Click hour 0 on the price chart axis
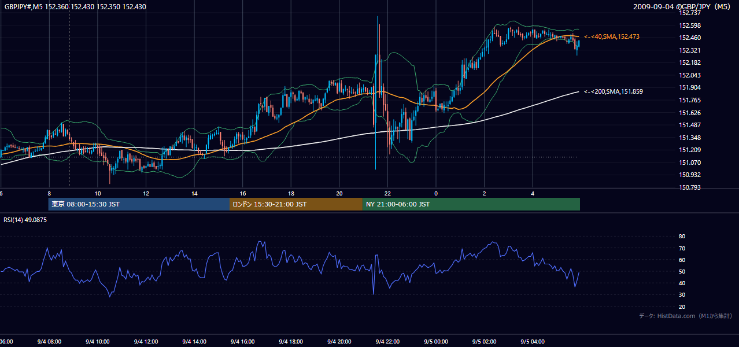Viewport: 739px width, 347px height. pyautogui.click(x=436, y=194)
